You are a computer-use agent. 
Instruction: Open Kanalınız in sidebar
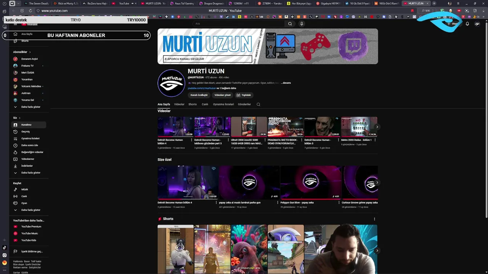(x=29, y=125)
